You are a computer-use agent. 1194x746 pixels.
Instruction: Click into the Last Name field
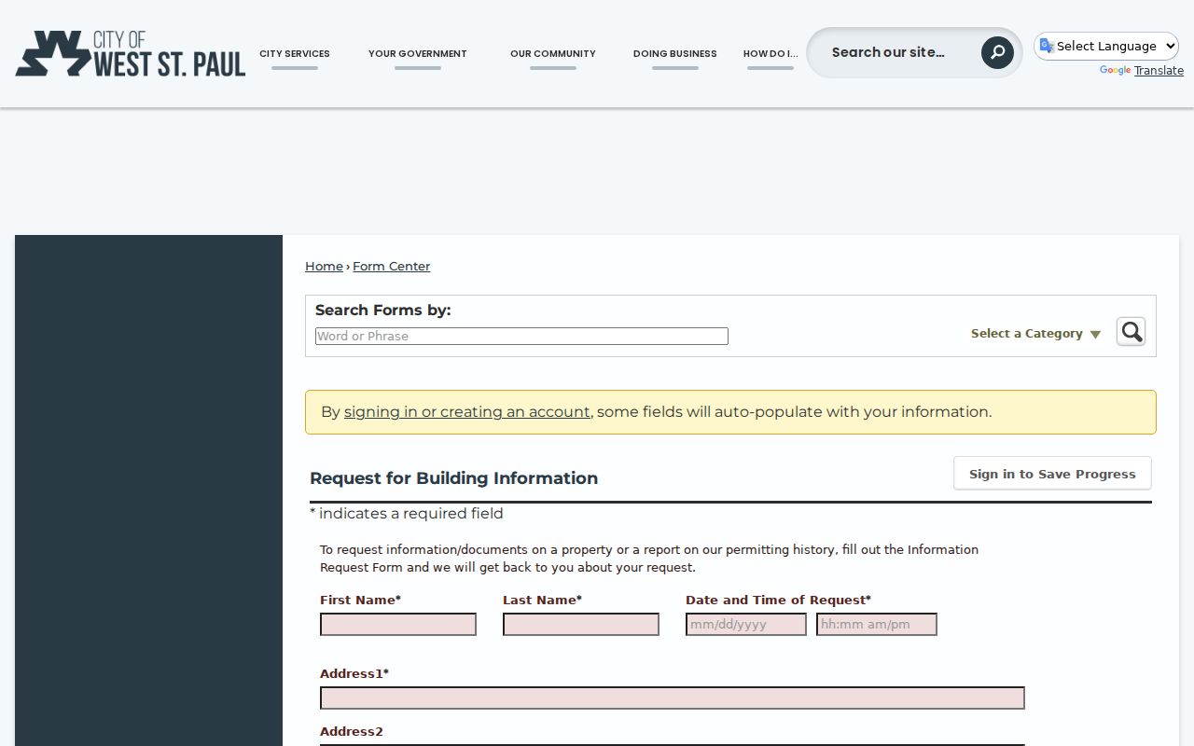[x=581, y=625]
